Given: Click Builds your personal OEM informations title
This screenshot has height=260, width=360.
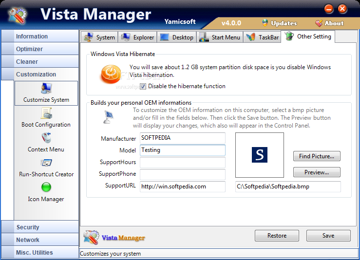Looking at the screenshot, I should [141, 103].
